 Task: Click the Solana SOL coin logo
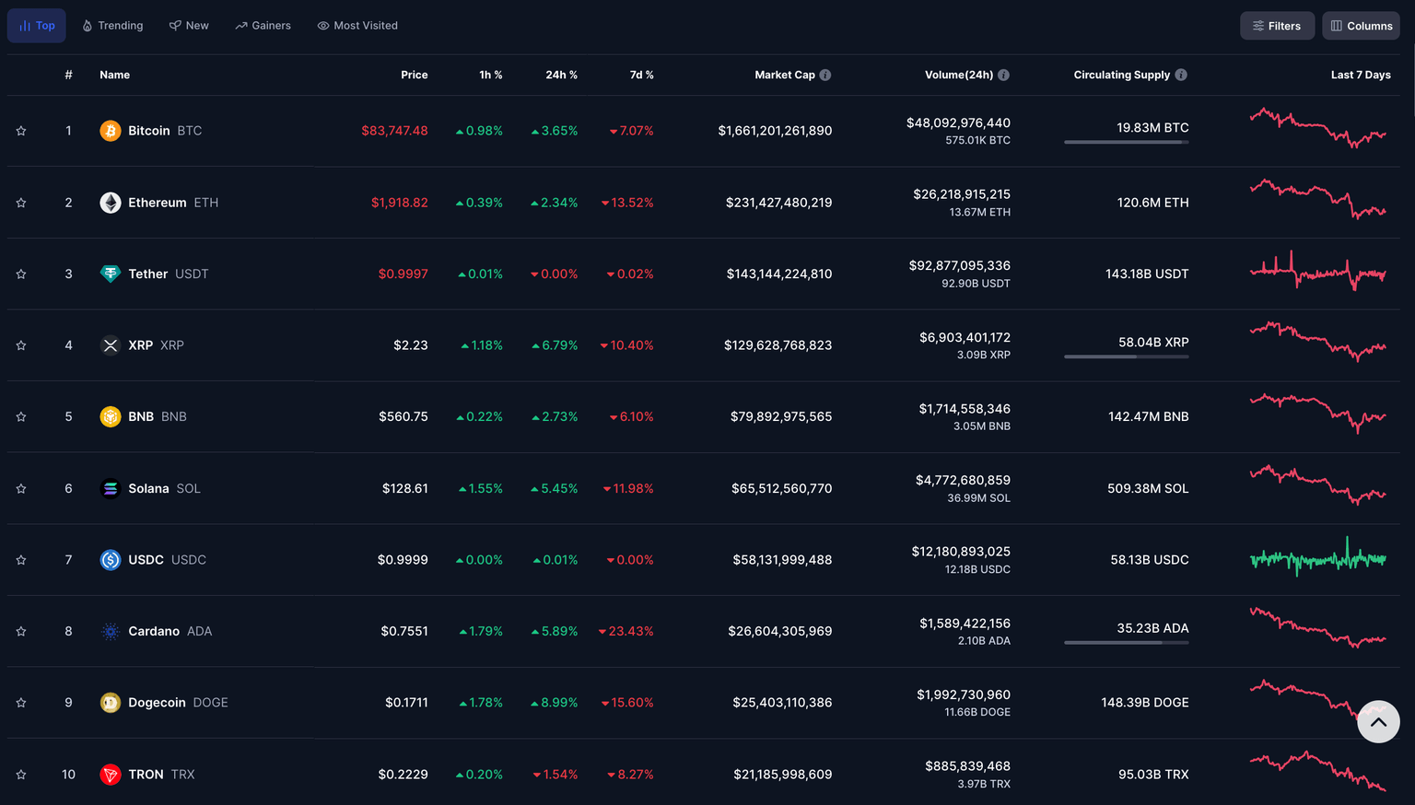pos(111,488)
